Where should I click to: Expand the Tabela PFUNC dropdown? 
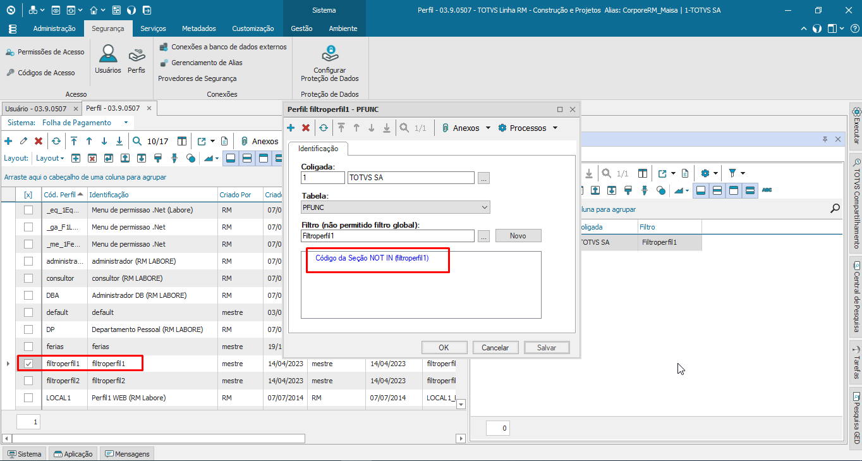tap(484, 207)
